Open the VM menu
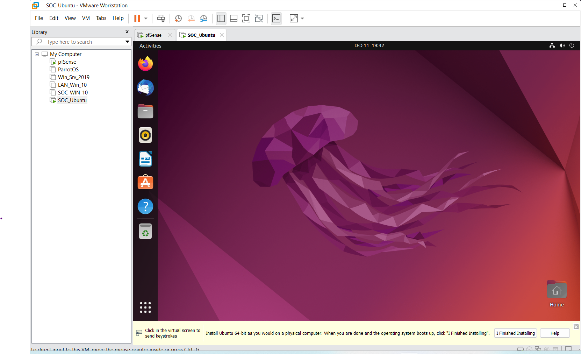 click(x=86, y=18)
